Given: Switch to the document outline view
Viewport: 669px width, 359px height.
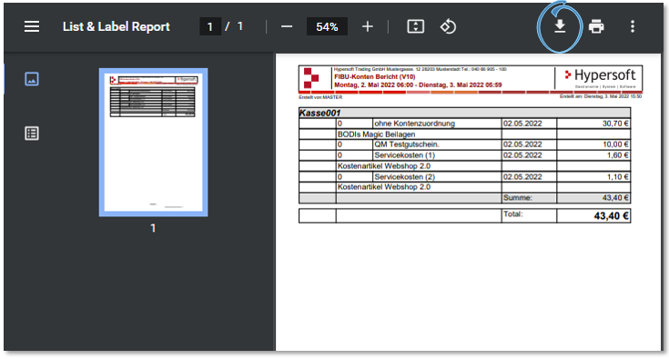Looking at the screenshot, I should point(32,134).
